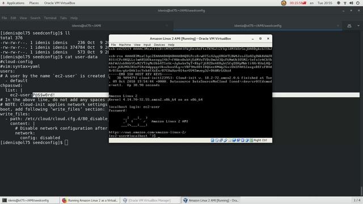Expand the tab list dropdown arrow in terminal
The height and width of the screenshot is (204, 363).
tap(358, 25)
